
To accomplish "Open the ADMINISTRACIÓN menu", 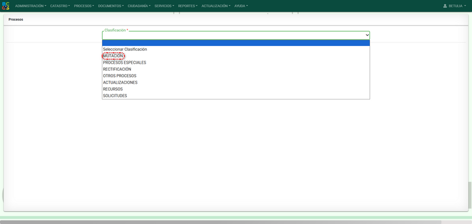I will (31, 6).
